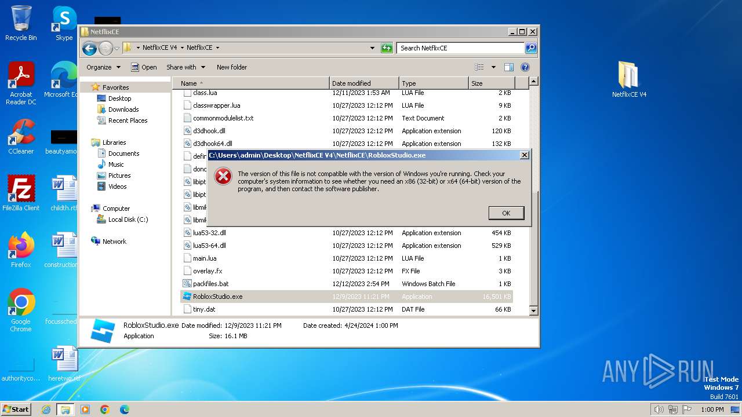This screenshot has width=742, height=417.
Task: Open Music library
Action: (x=115, y=164)
